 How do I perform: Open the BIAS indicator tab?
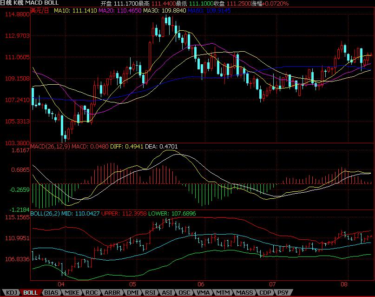[51, 292]
